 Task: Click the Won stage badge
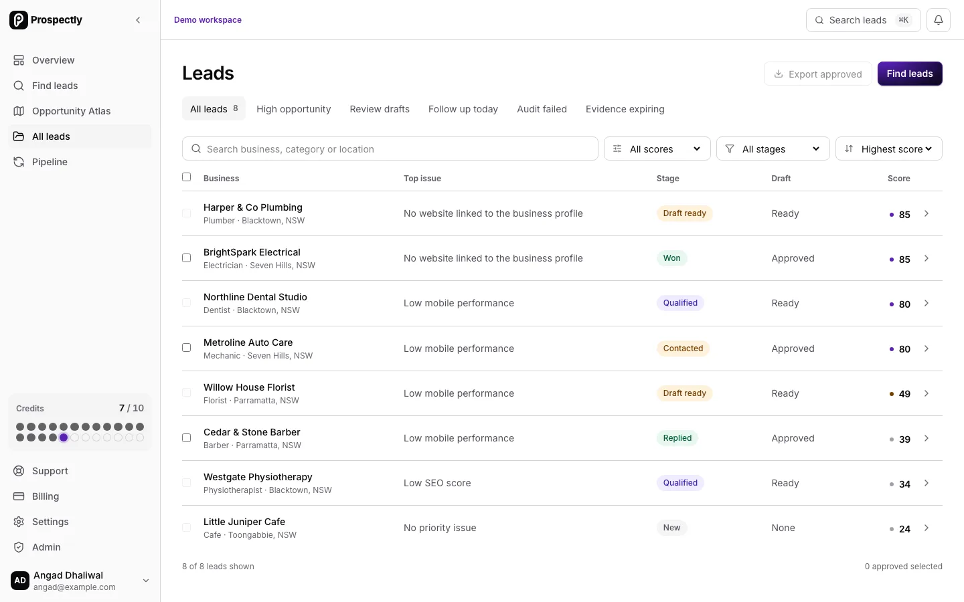671,258
